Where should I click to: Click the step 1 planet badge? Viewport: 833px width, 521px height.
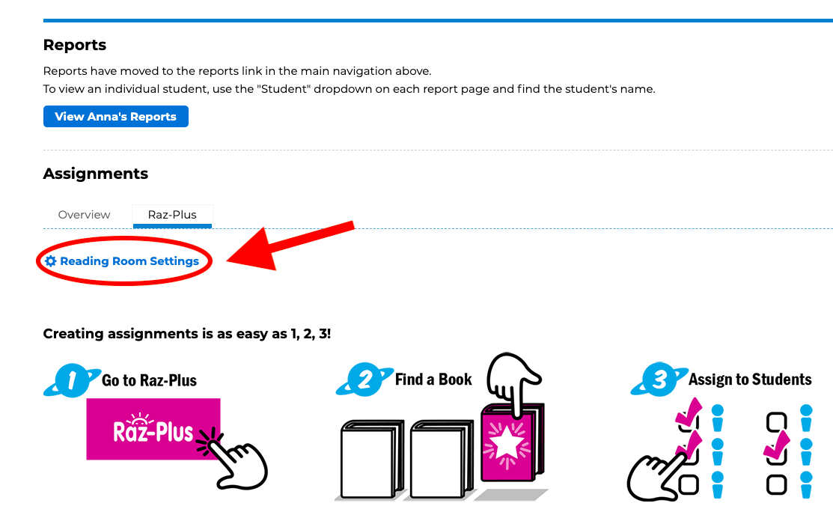click(72, 380)
